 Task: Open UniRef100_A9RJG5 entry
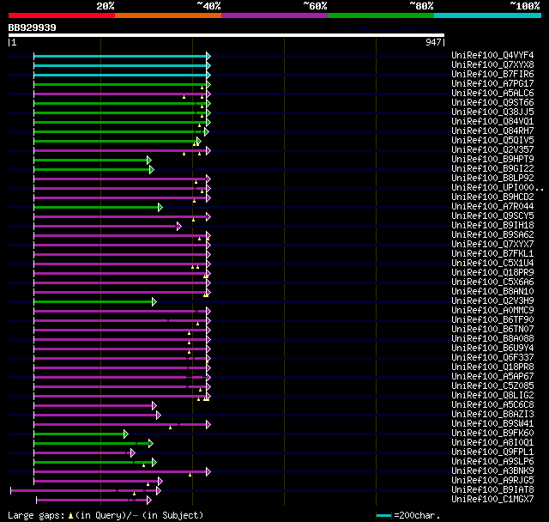click(492, 481)
